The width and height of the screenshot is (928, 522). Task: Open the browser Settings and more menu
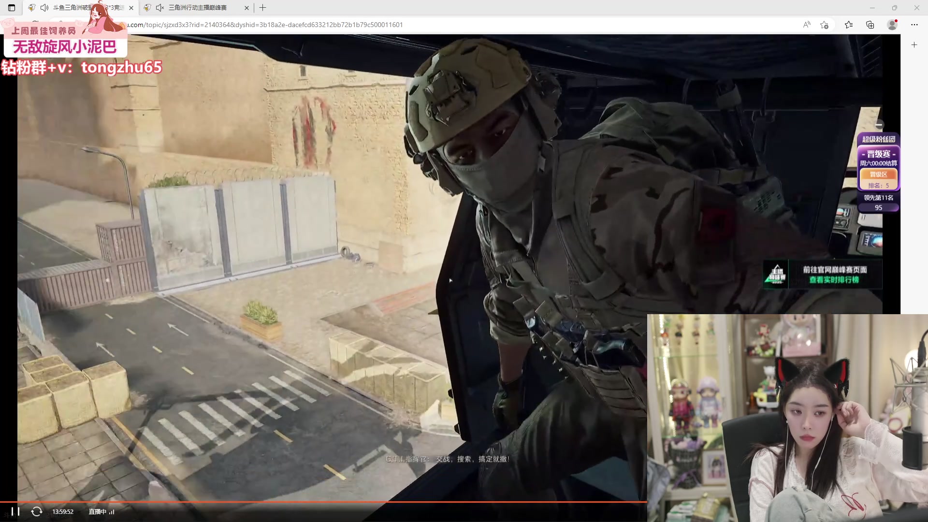coord(914,25)
